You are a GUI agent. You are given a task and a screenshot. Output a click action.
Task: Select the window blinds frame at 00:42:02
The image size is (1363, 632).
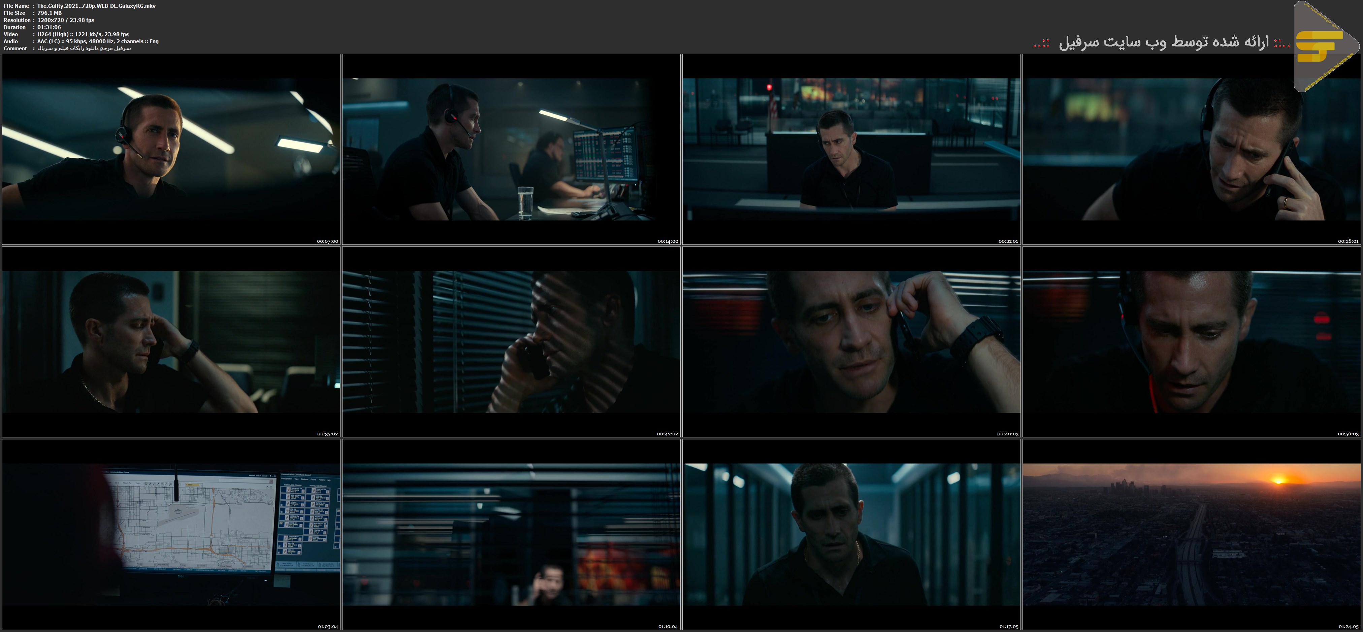tap(511, 342)
